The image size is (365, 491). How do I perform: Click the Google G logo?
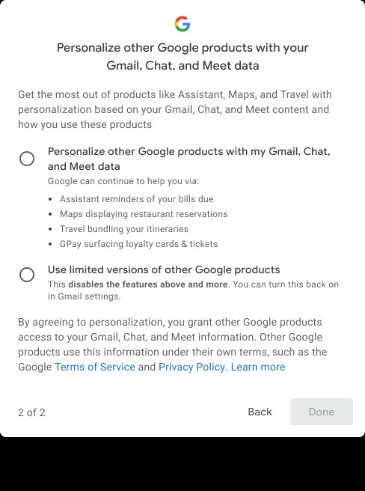(182, 24)
